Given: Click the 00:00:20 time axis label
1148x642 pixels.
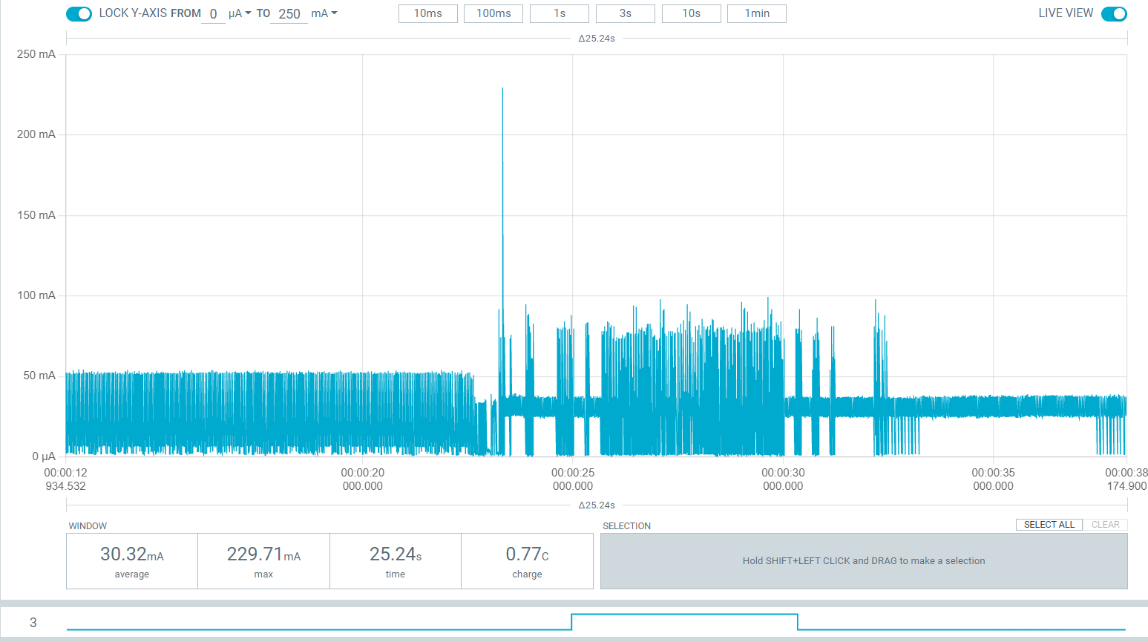Looking at the screenshot, I should (363, 479).
